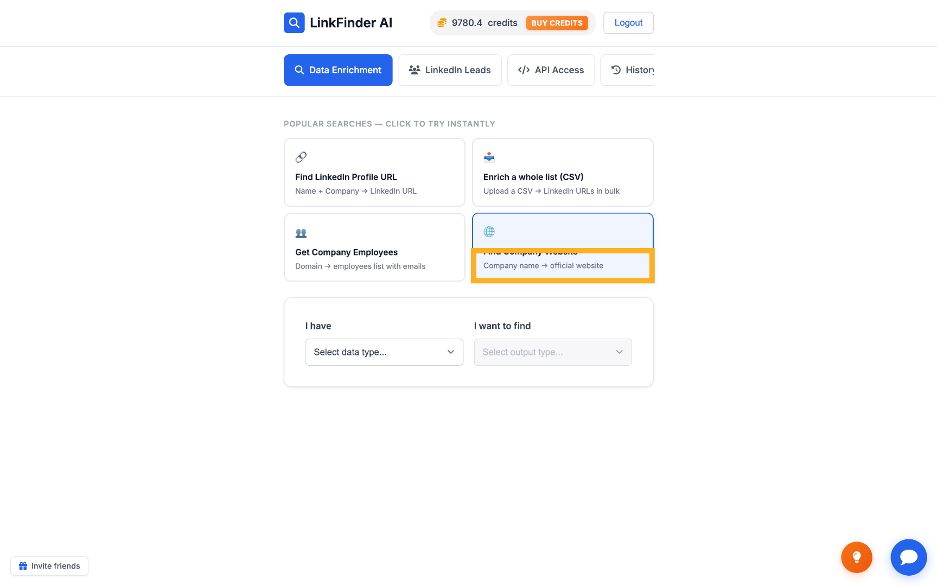Click the 'I want to find' label
Viewport: 937px width, 586px height.
point(502,326)
